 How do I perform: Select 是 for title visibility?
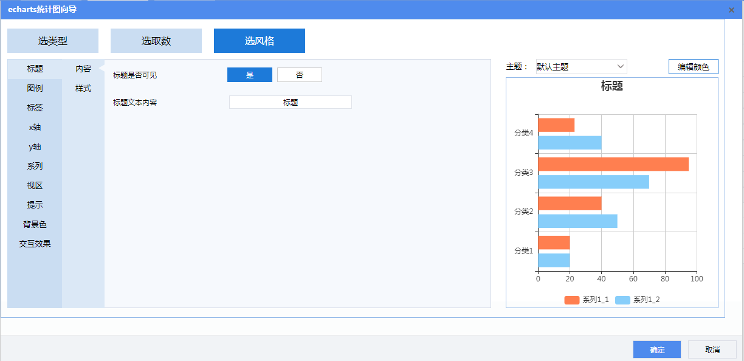click(x=250, y=75)
